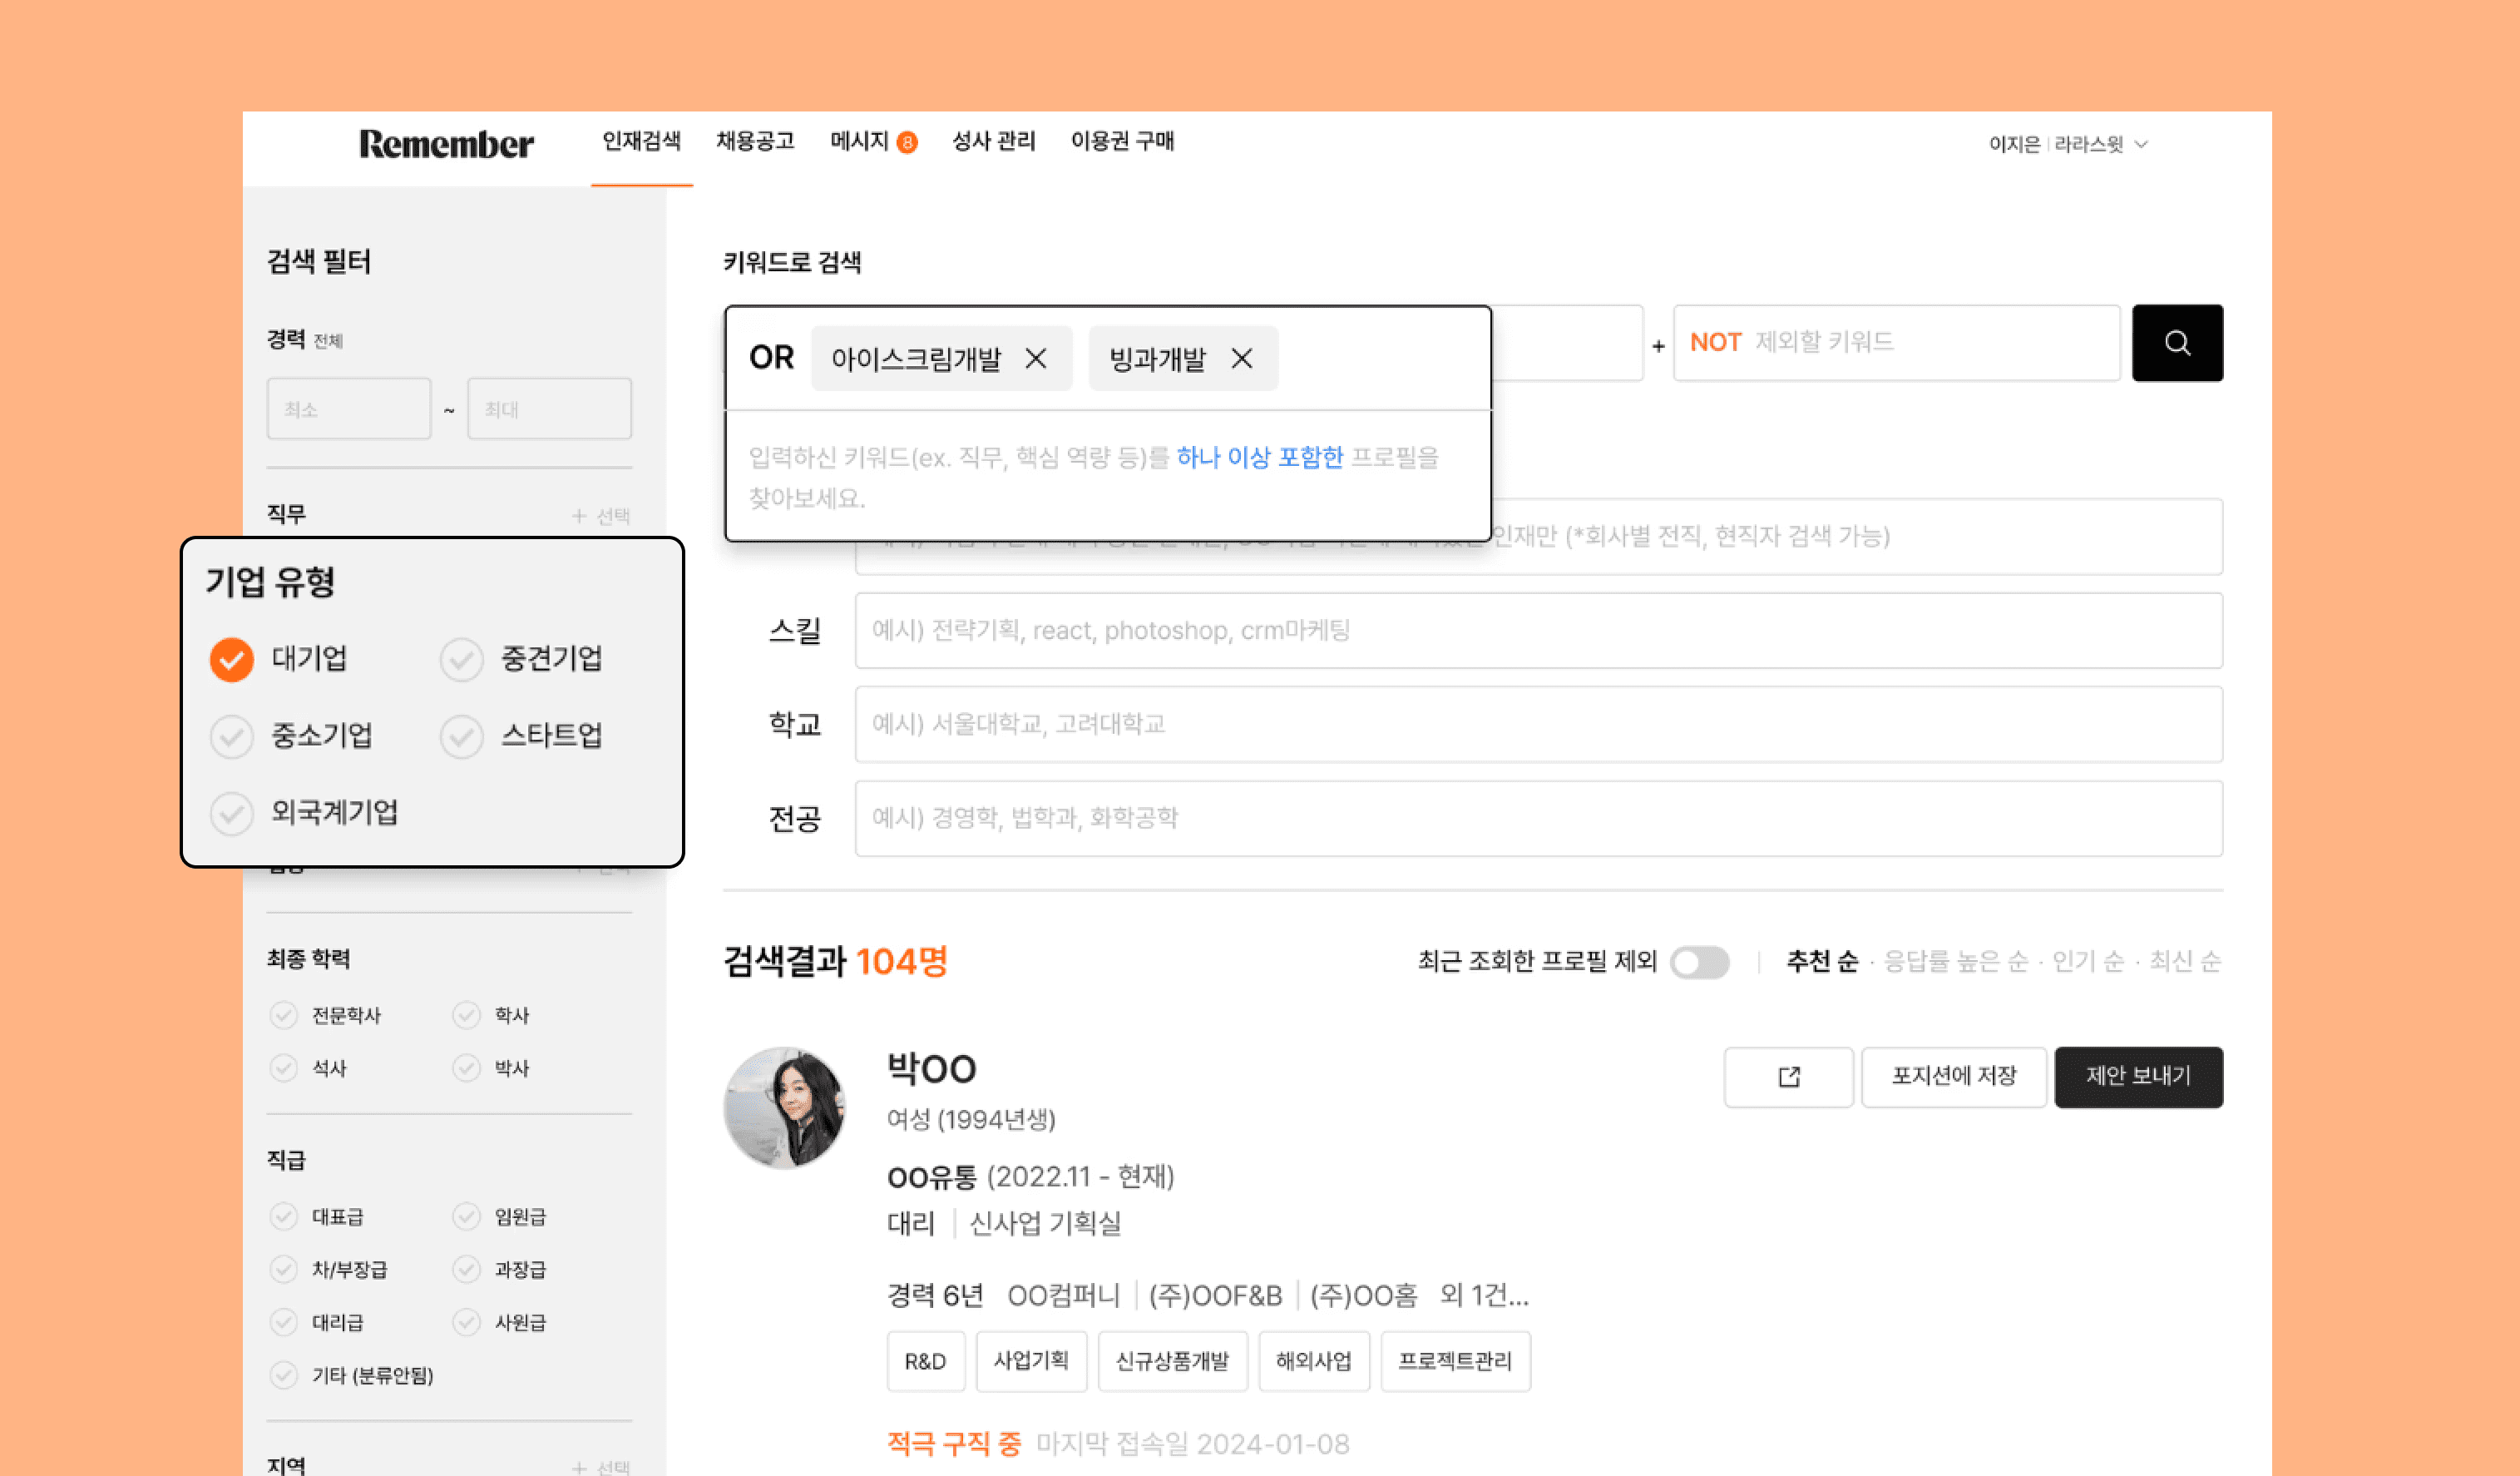Check the 외국계기업 company type

[x=231, y=814]
